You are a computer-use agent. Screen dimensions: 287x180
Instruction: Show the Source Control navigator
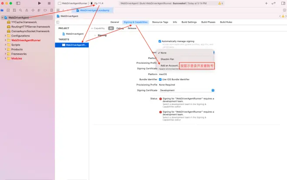pos(8,10)
